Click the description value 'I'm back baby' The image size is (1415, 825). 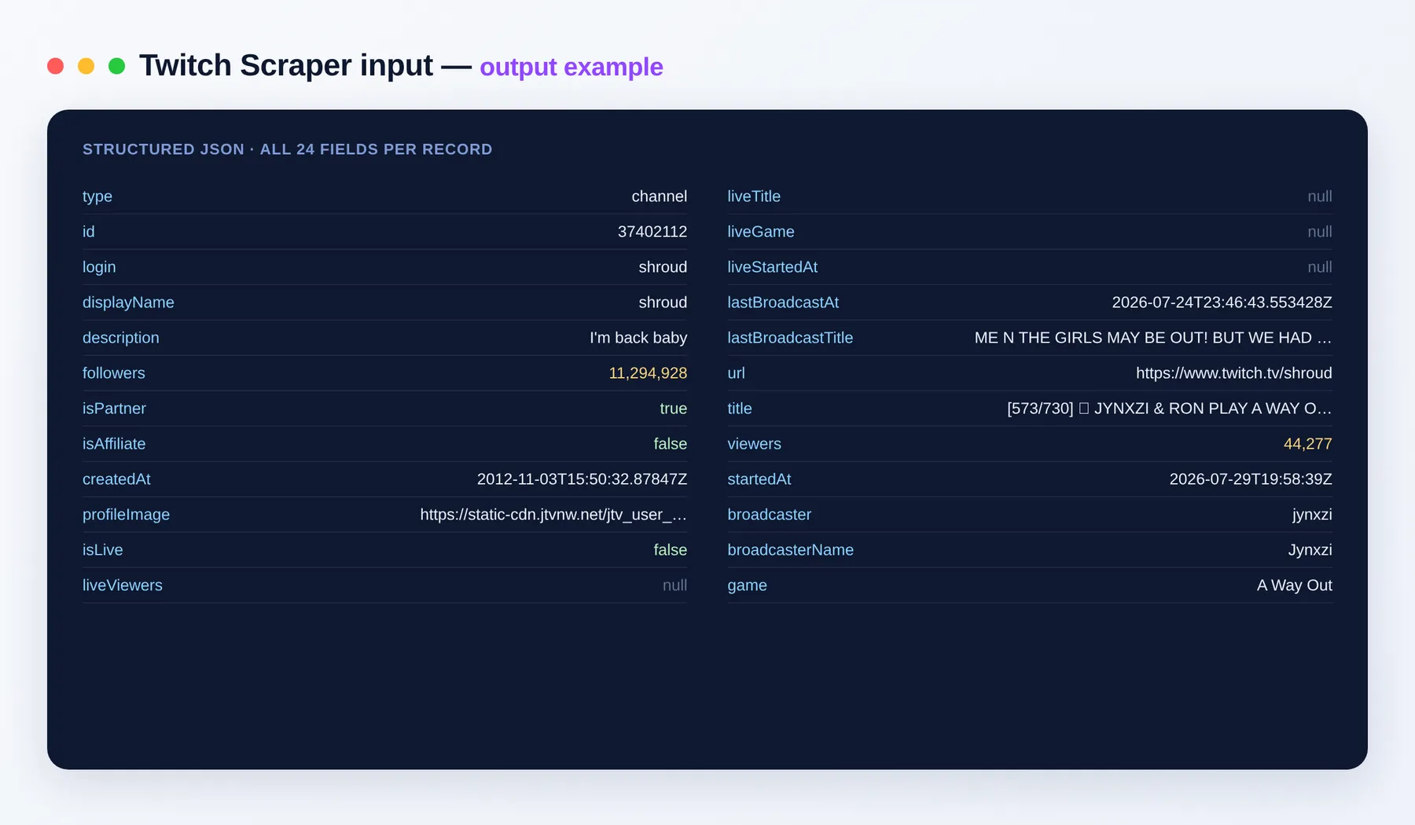pyautogui.click(x=638, y=338)
